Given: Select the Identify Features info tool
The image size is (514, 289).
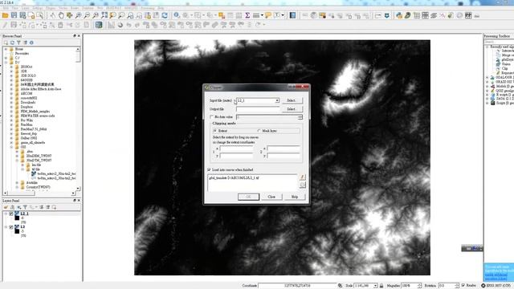Looking at the screenshot, I should tap(177, 15).
